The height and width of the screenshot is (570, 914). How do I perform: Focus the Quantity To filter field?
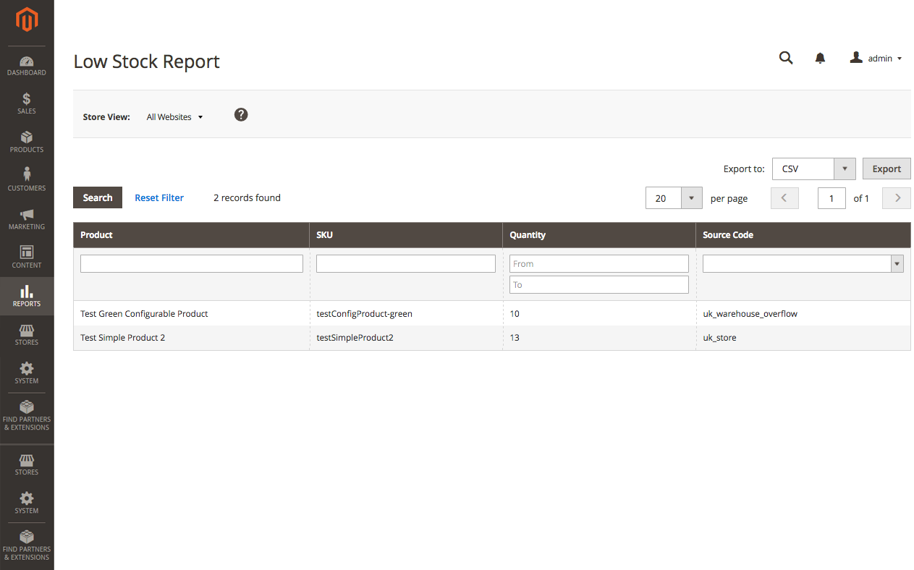tap(599, 284)
